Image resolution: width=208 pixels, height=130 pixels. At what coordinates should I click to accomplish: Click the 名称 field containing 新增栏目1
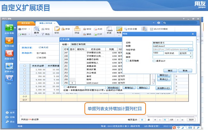172,43
